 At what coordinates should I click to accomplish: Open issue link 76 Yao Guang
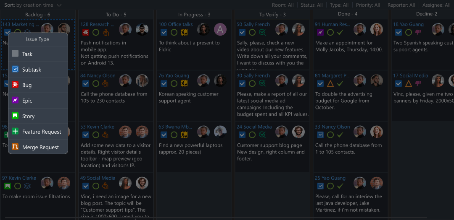(x=174, y=75)
